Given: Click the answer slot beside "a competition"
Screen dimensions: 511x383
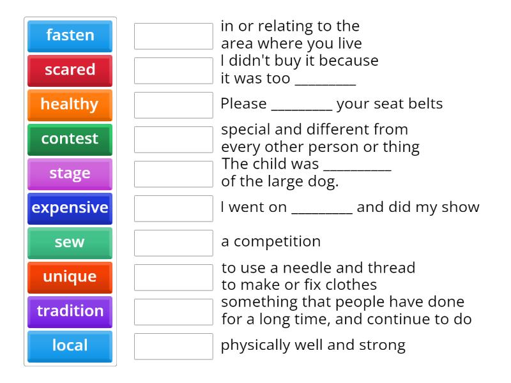Looking at the screenshot, I should point(173,243).
